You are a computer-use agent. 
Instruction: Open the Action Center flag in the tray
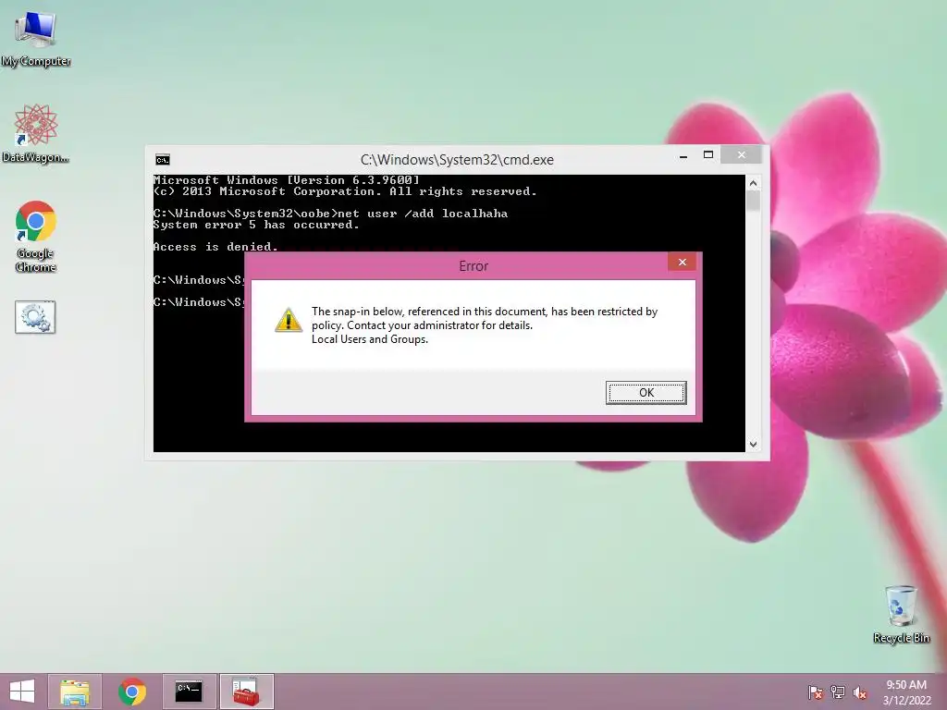pos(816,692)
